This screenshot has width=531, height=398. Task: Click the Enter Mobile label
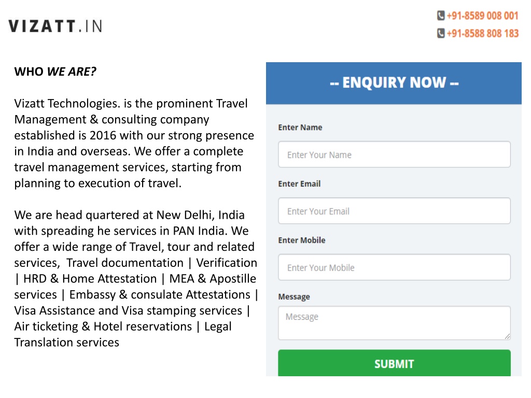point(302,240)
